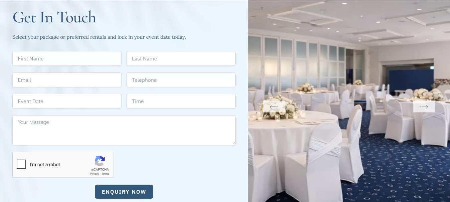Click the "I'm not a robot" label
Image resolution: width=450 pixels, height=202 pixels.
click(x=45, y=165)
